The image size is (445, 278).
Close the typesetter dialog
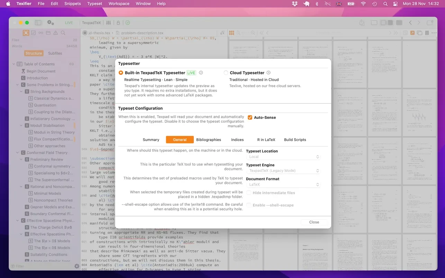pyautogui.click(x=314, y=222)
